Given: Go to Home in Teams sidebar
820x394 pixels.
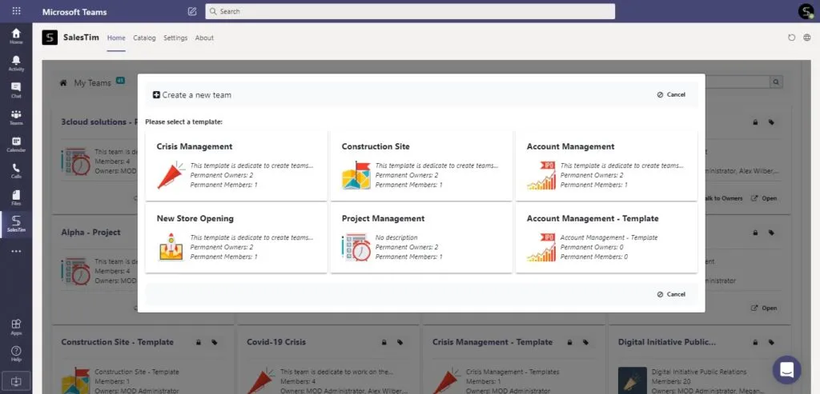Looking at the screenshot, I should point(16,36).
